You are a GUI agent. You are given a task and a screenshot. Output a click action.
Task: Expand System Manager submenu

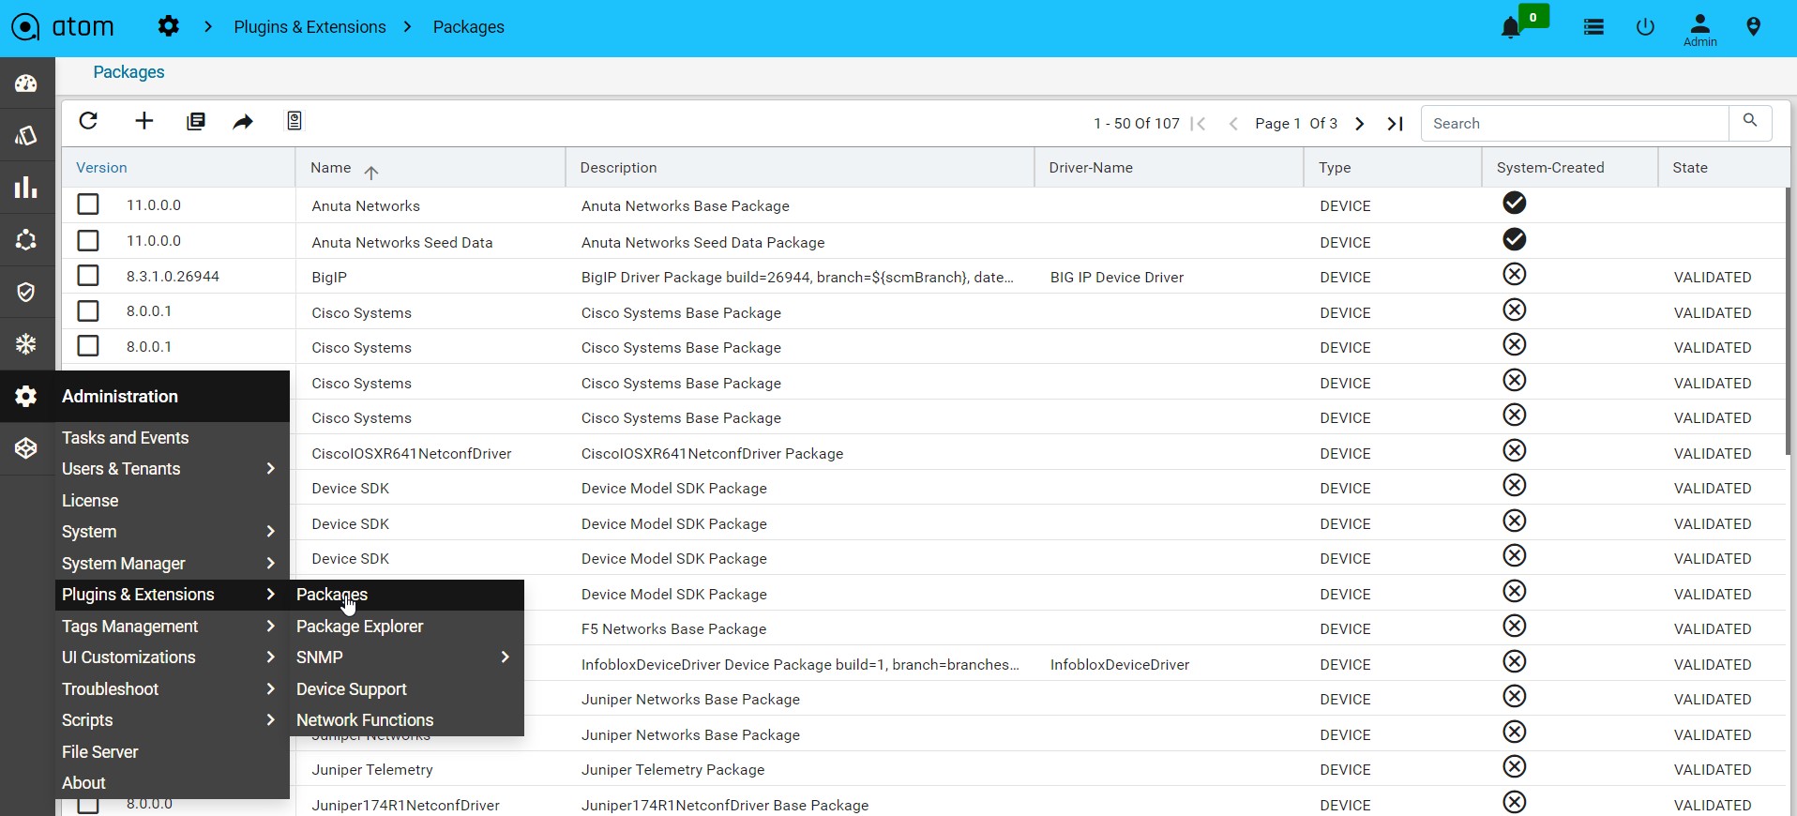[270, 564]
